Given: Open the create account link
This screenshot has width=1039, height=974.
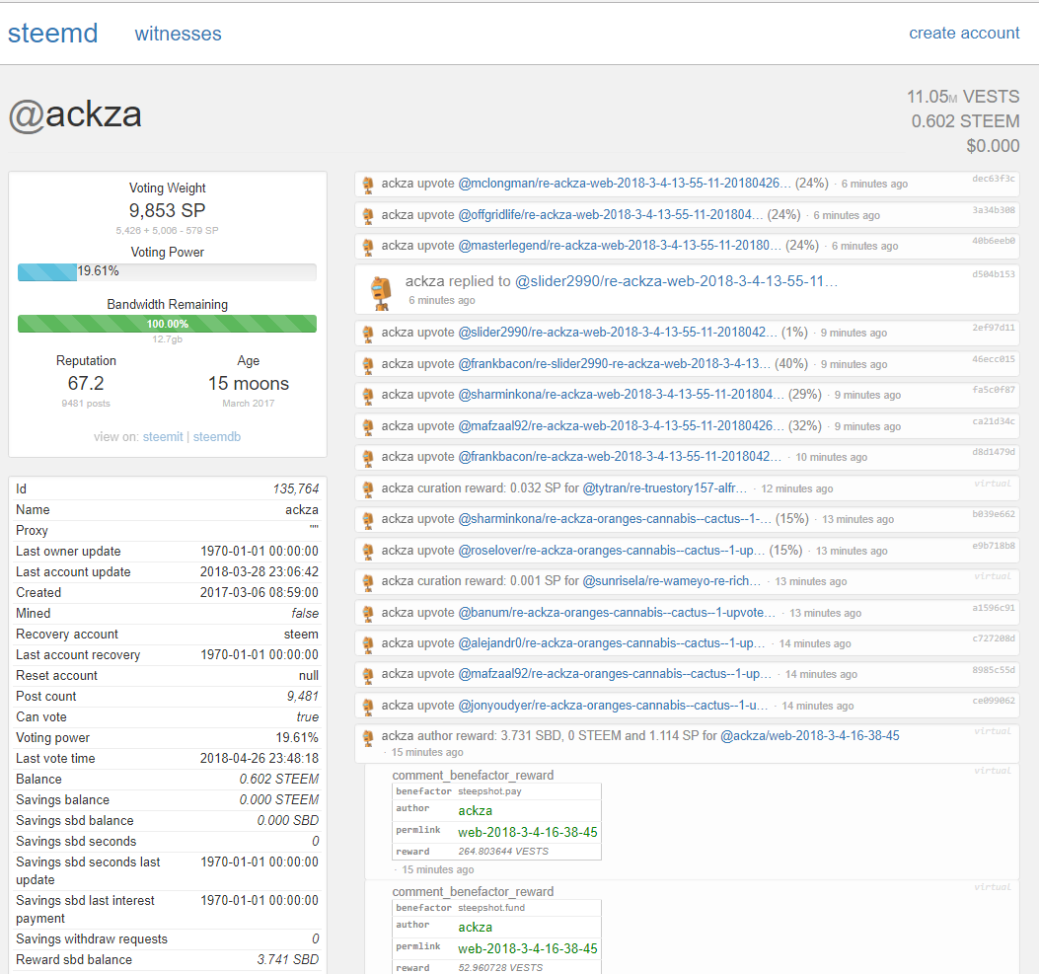Looking at the screenshot, I should point(964,34).
